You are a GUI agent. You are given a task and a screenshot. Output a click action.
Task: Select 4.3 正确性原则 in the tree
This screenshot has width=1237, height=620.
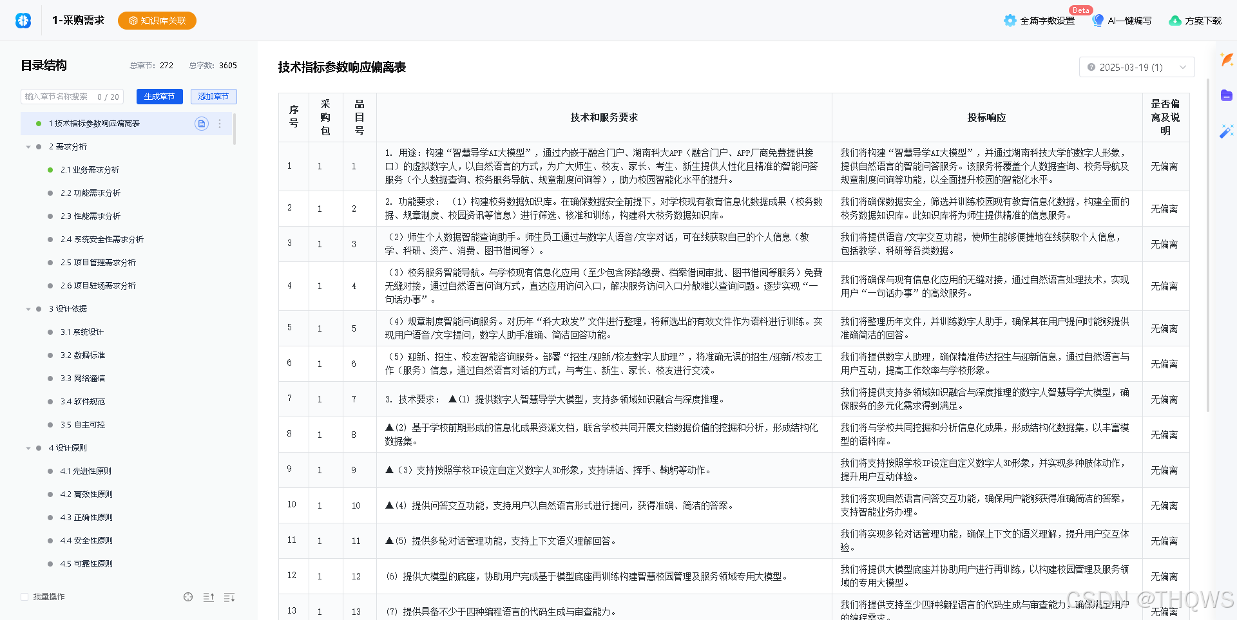tap(86, 518)
